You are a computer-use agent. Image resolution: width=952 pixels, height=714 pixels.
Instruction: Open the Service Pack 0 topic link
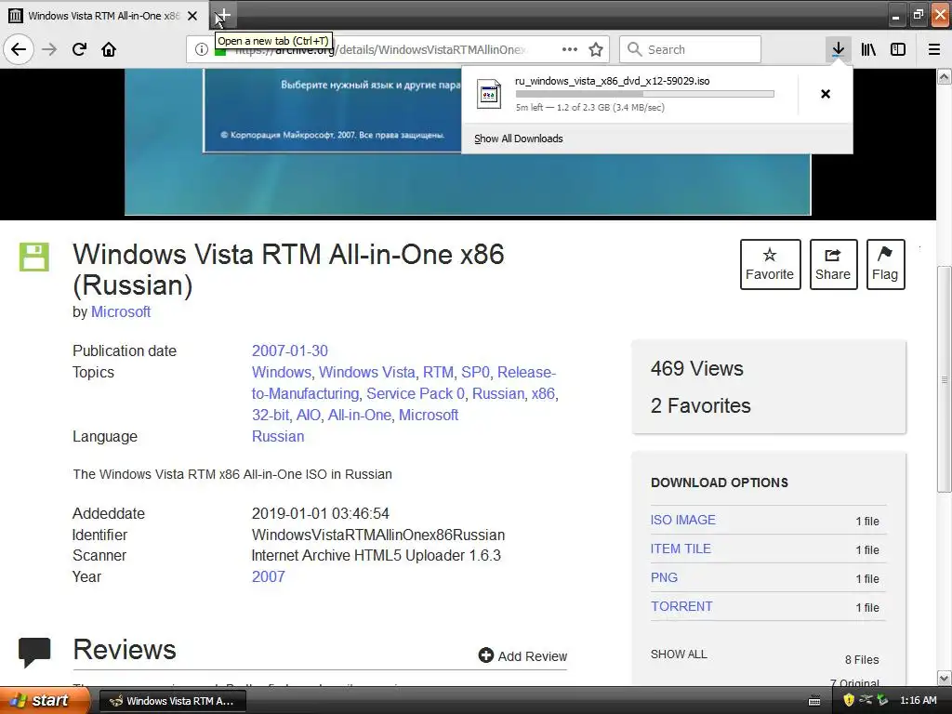416,393
